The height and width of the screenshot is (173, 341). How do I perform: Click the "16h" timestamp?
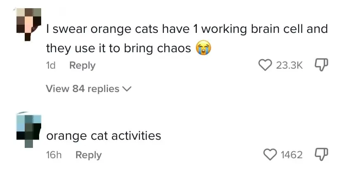[54, 155]
